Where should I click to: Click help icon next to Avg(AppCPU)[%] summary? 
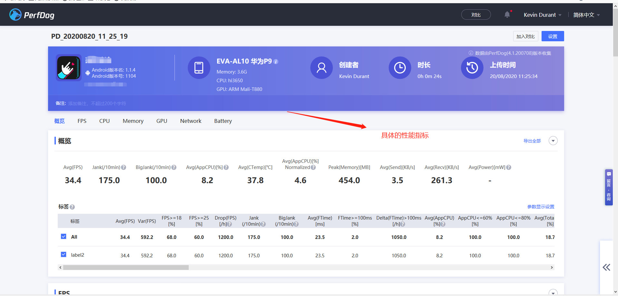point(226,167)
